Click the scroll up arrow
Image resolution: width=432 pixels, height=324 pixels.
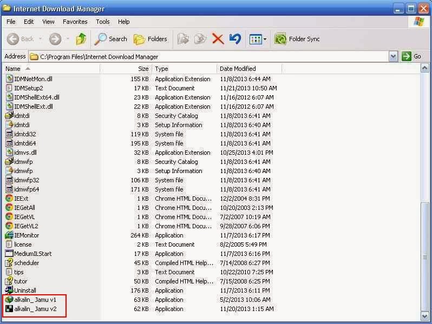424,68
